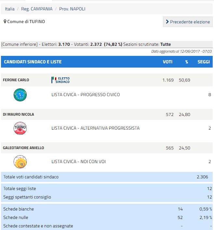
Task: Click the Totale voti candidati sindaco row label
Action: [31, 177]
